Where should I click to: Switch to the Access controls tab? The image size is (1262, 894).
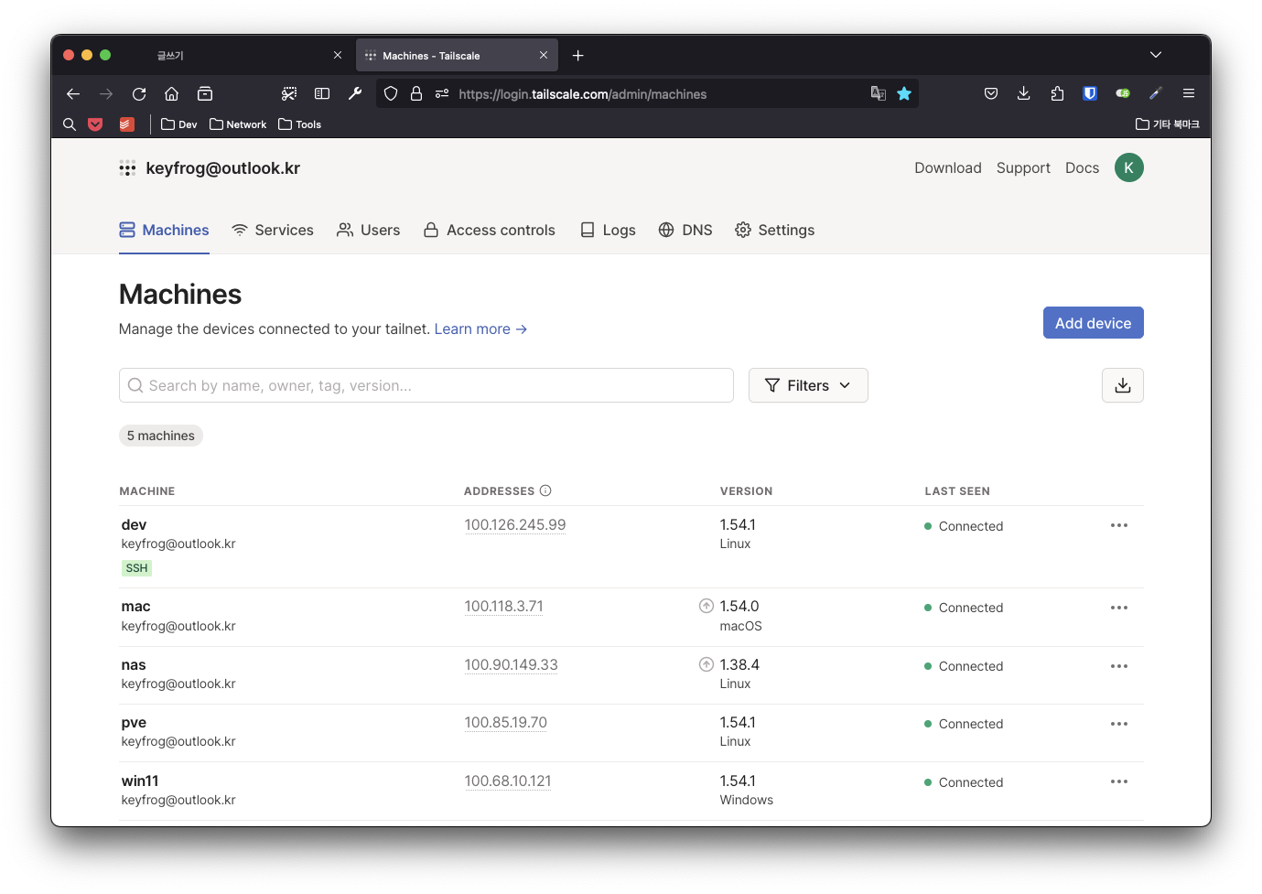[x=490, y=230]
